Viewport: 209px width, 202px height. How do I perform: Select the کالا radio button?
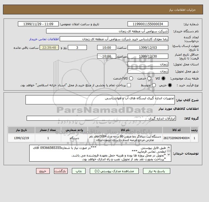point(163,78)
